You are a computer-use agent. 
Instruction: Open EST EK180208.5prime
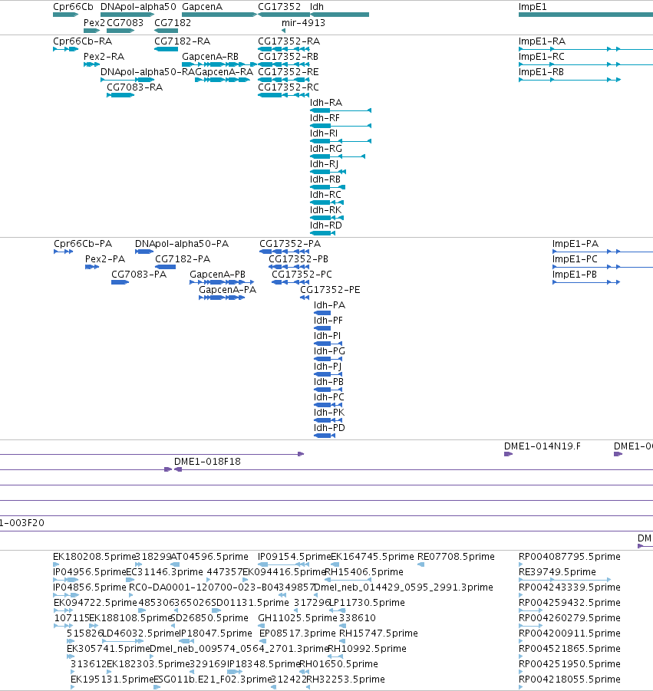(x=94, y=557)
